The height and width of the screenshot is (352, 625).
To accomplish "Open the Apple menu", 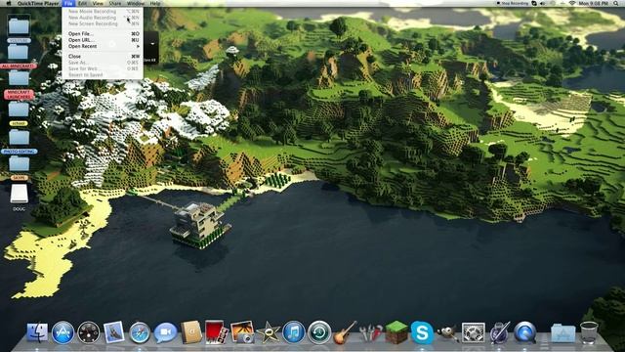I will pyautogui.click(x=9, y=3).
